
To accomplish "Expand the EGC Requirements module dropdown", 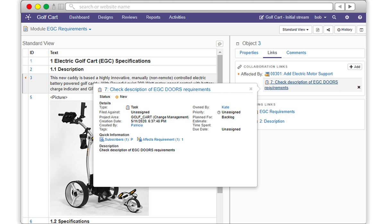I will tap(90, 29).
